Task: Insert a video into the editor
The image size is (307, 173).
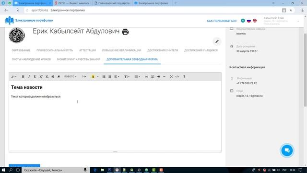Action: 158,77
